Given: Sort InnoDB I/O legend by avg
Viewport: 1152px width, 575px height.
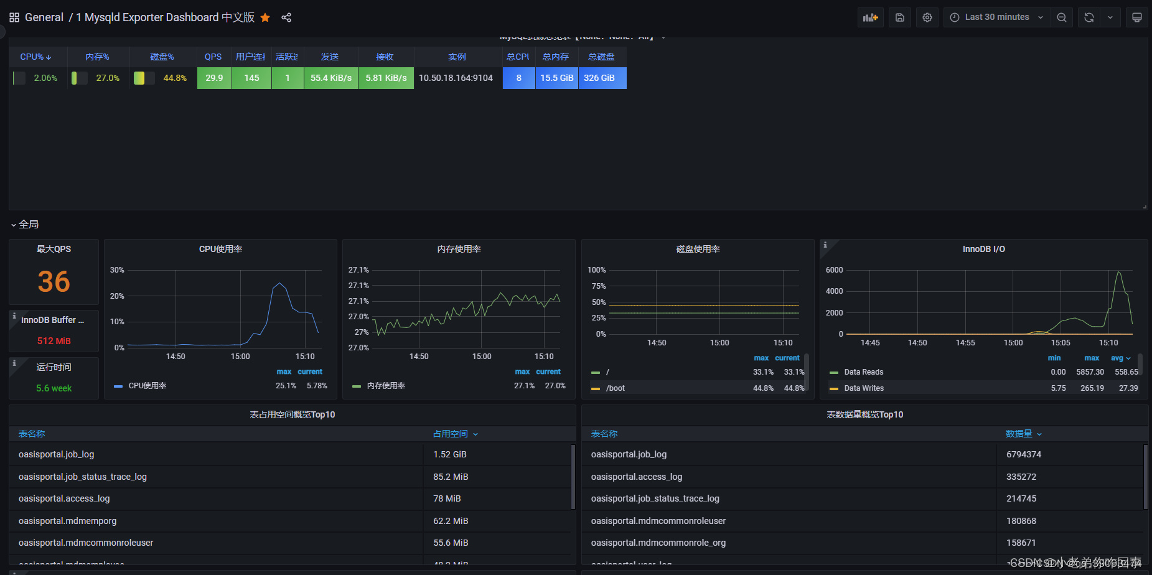Looking at the screenshot, I should pos(1121,358).
